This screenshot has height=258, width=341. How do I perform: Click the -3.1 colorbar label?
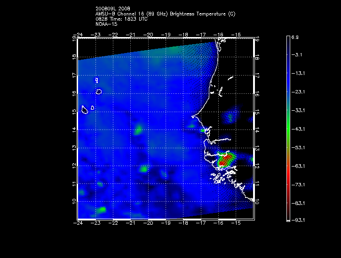tap(296, 54)
